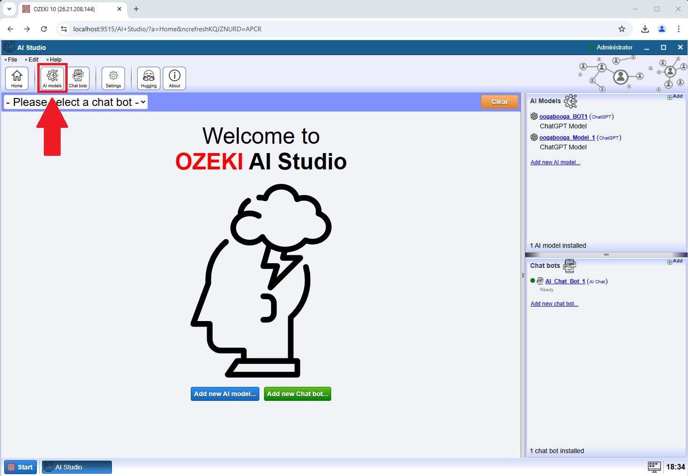The height and width of the screenshot is (476, 688).
Task: Open browser downloads icon
Action: (x=645, y=29)
